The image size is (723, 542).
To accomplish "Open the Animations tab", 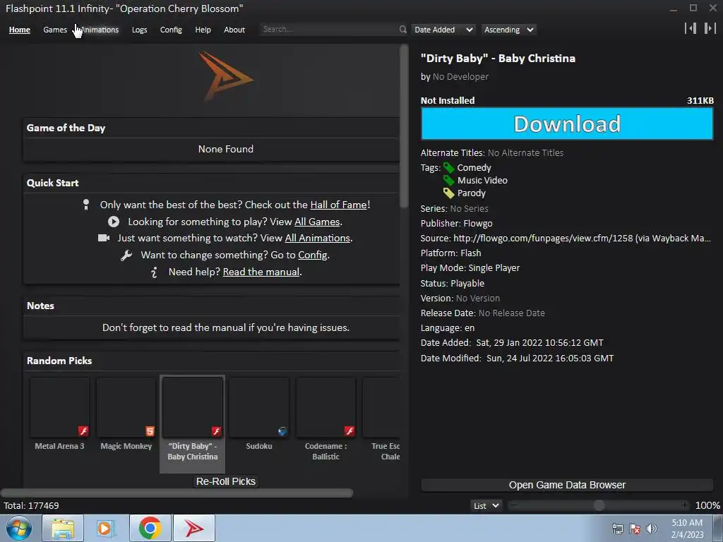I will coord(100,30).
